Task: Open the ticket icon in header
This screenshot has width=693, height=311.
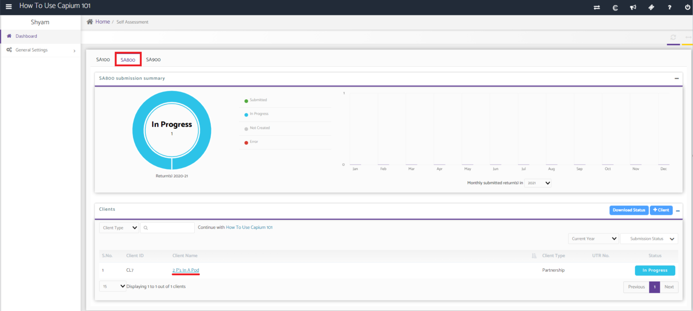Action: [651, 7]
